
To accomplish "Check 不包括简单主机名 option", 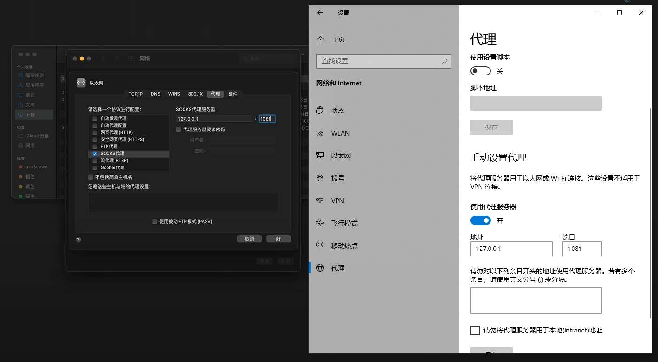I will click(91, 177).
